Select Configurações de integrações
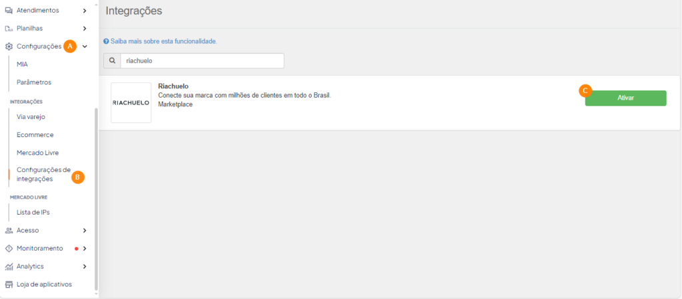Image resolution: width=682 pixels, height=299 pixels. tap(43, 174)
